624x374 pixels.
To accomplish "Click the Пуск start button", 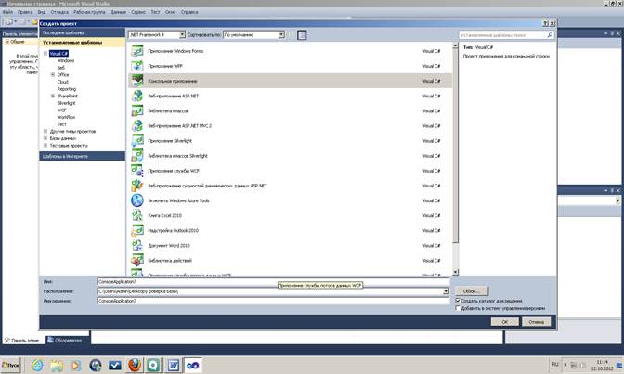I will 10,365.
